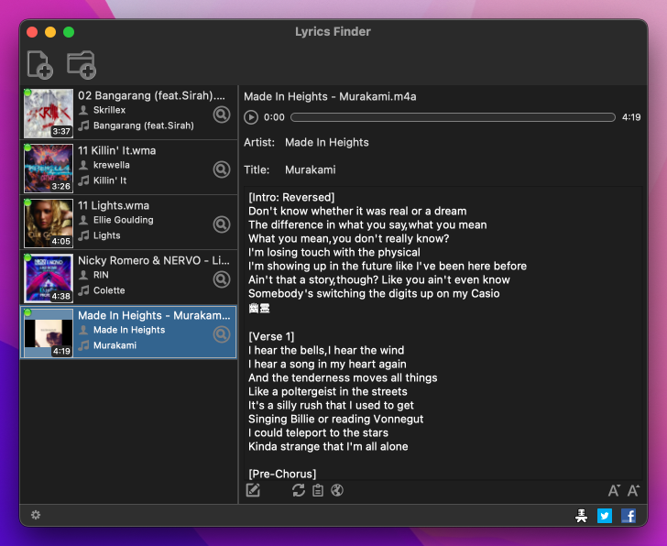Click the refresh lyrics icon
Screen dimensions: 667x546
pos(299,490)
